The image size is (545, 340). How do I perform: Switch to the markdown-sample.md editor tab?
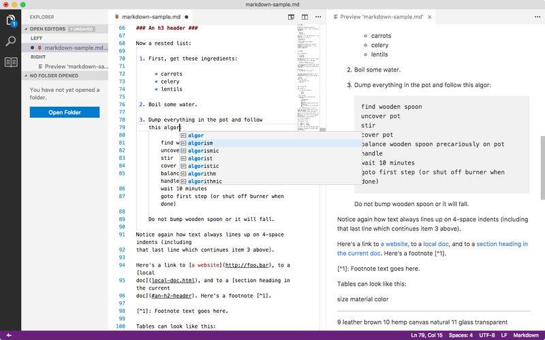click(x=151, y=16)
